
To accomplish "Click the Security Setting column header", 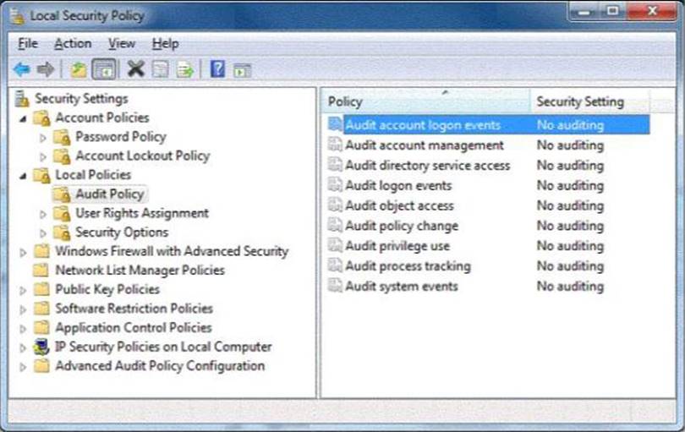I will (x=580, y=101).
